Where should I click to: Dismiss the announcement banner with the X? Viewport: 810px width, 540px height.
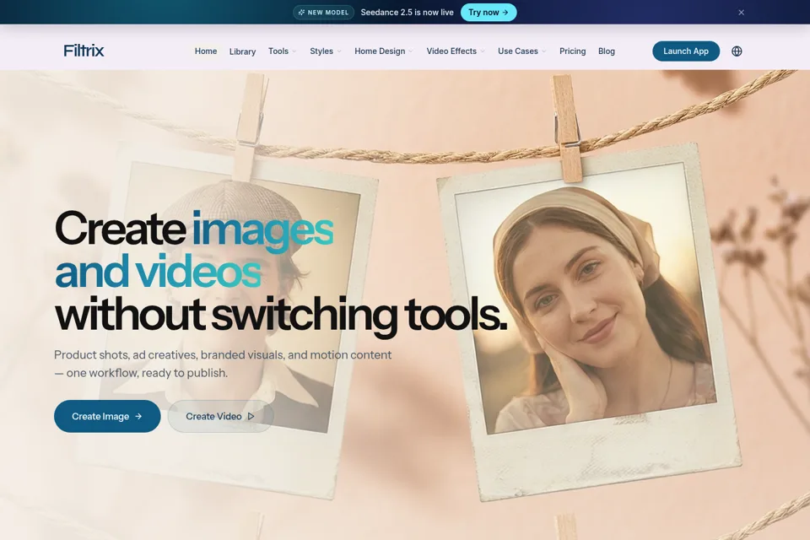pyautogui.click(x=742, y=13)
